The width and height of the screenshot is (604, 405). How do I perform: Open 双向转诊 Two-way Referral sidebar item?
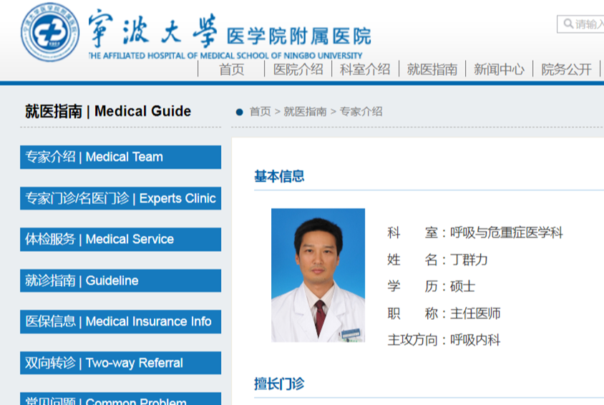(x=120, y=363)
